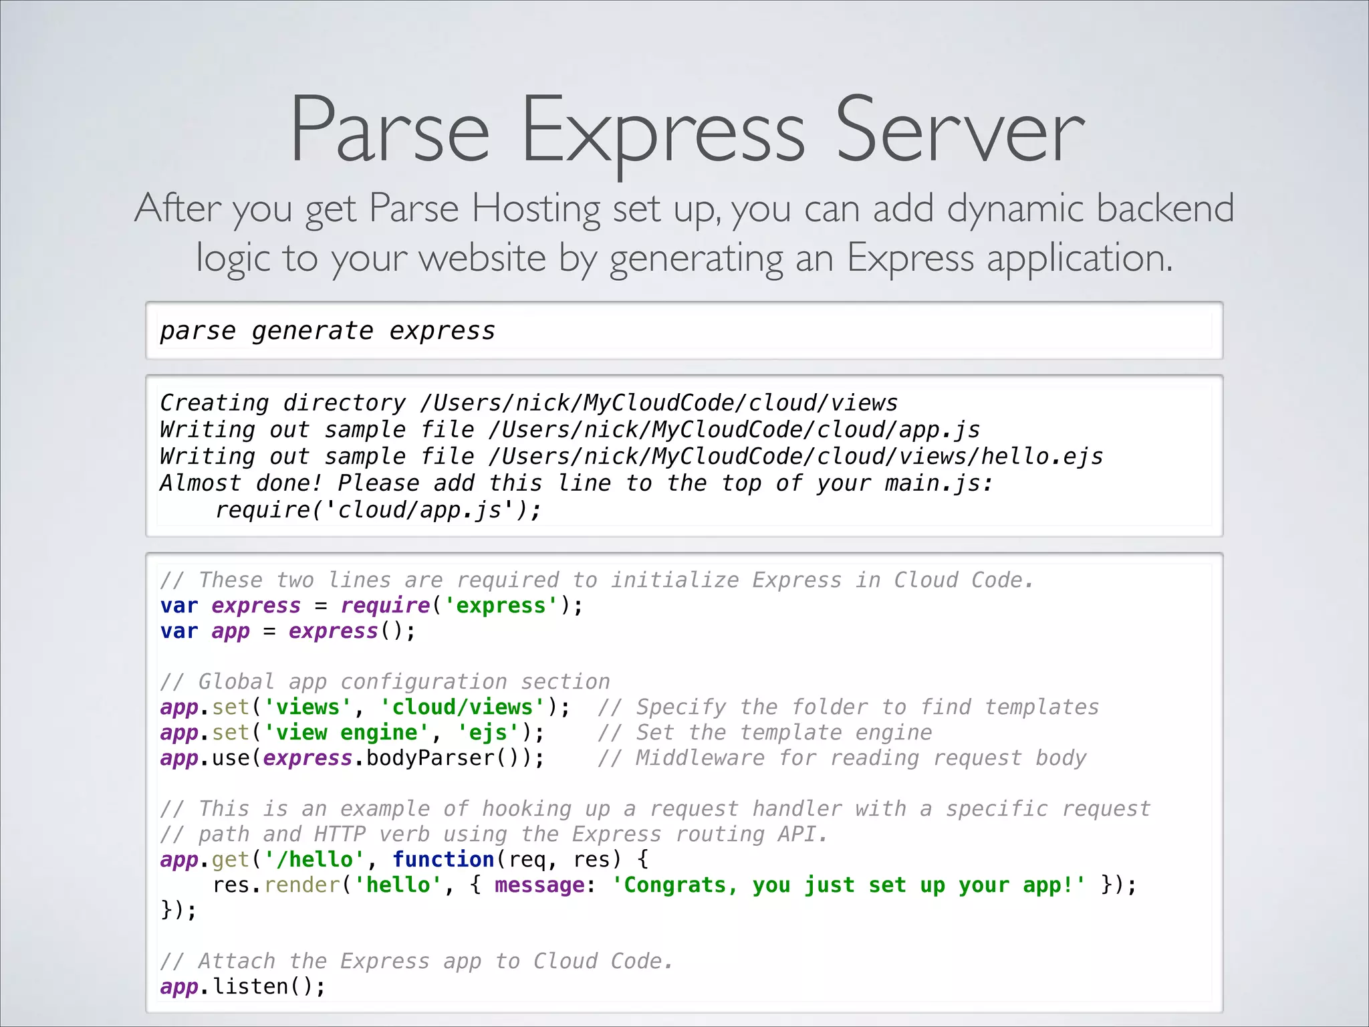Click the 'parse generate express' command line
1369x1027 pixels.
pyautogui.click(x=328, y=331)
